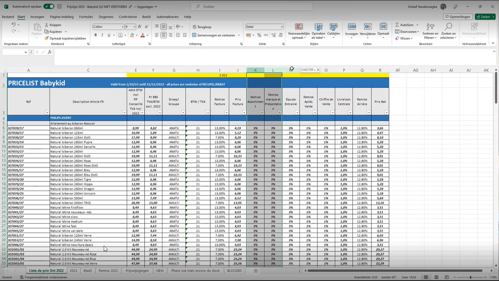Image resolution: width=499 pixels, height=281 pixels.
Task: Open filter dropdown on Ref column
Action: click(x=47, y=113)
